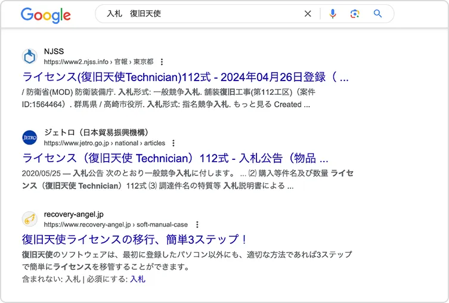
Task: Open the JETRO 入札公告 result link
Action: pyautogui.click(x=175, y=158)
